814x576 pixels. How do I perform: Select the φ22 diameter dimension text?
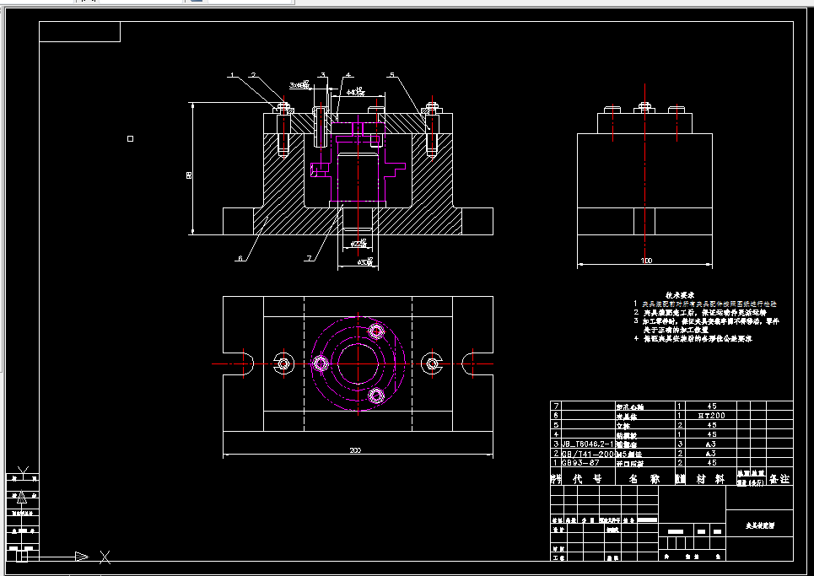(359, 244)
